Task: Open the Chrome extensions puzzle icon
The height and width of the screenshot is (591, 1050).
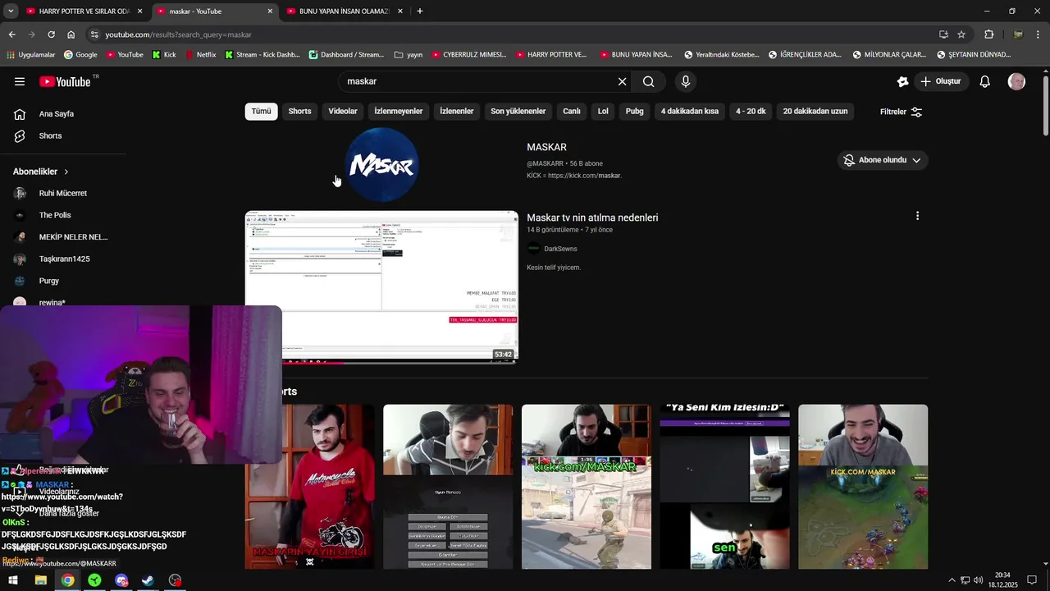Action: click(988, 34)
